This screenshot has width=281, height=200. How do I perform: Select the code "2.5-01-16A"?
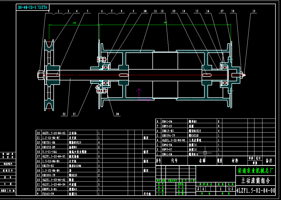[49, 152]
